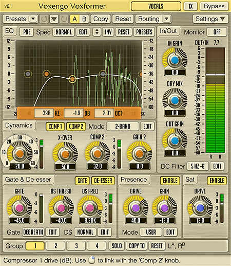
Task: Select state B
Action: 84,19
